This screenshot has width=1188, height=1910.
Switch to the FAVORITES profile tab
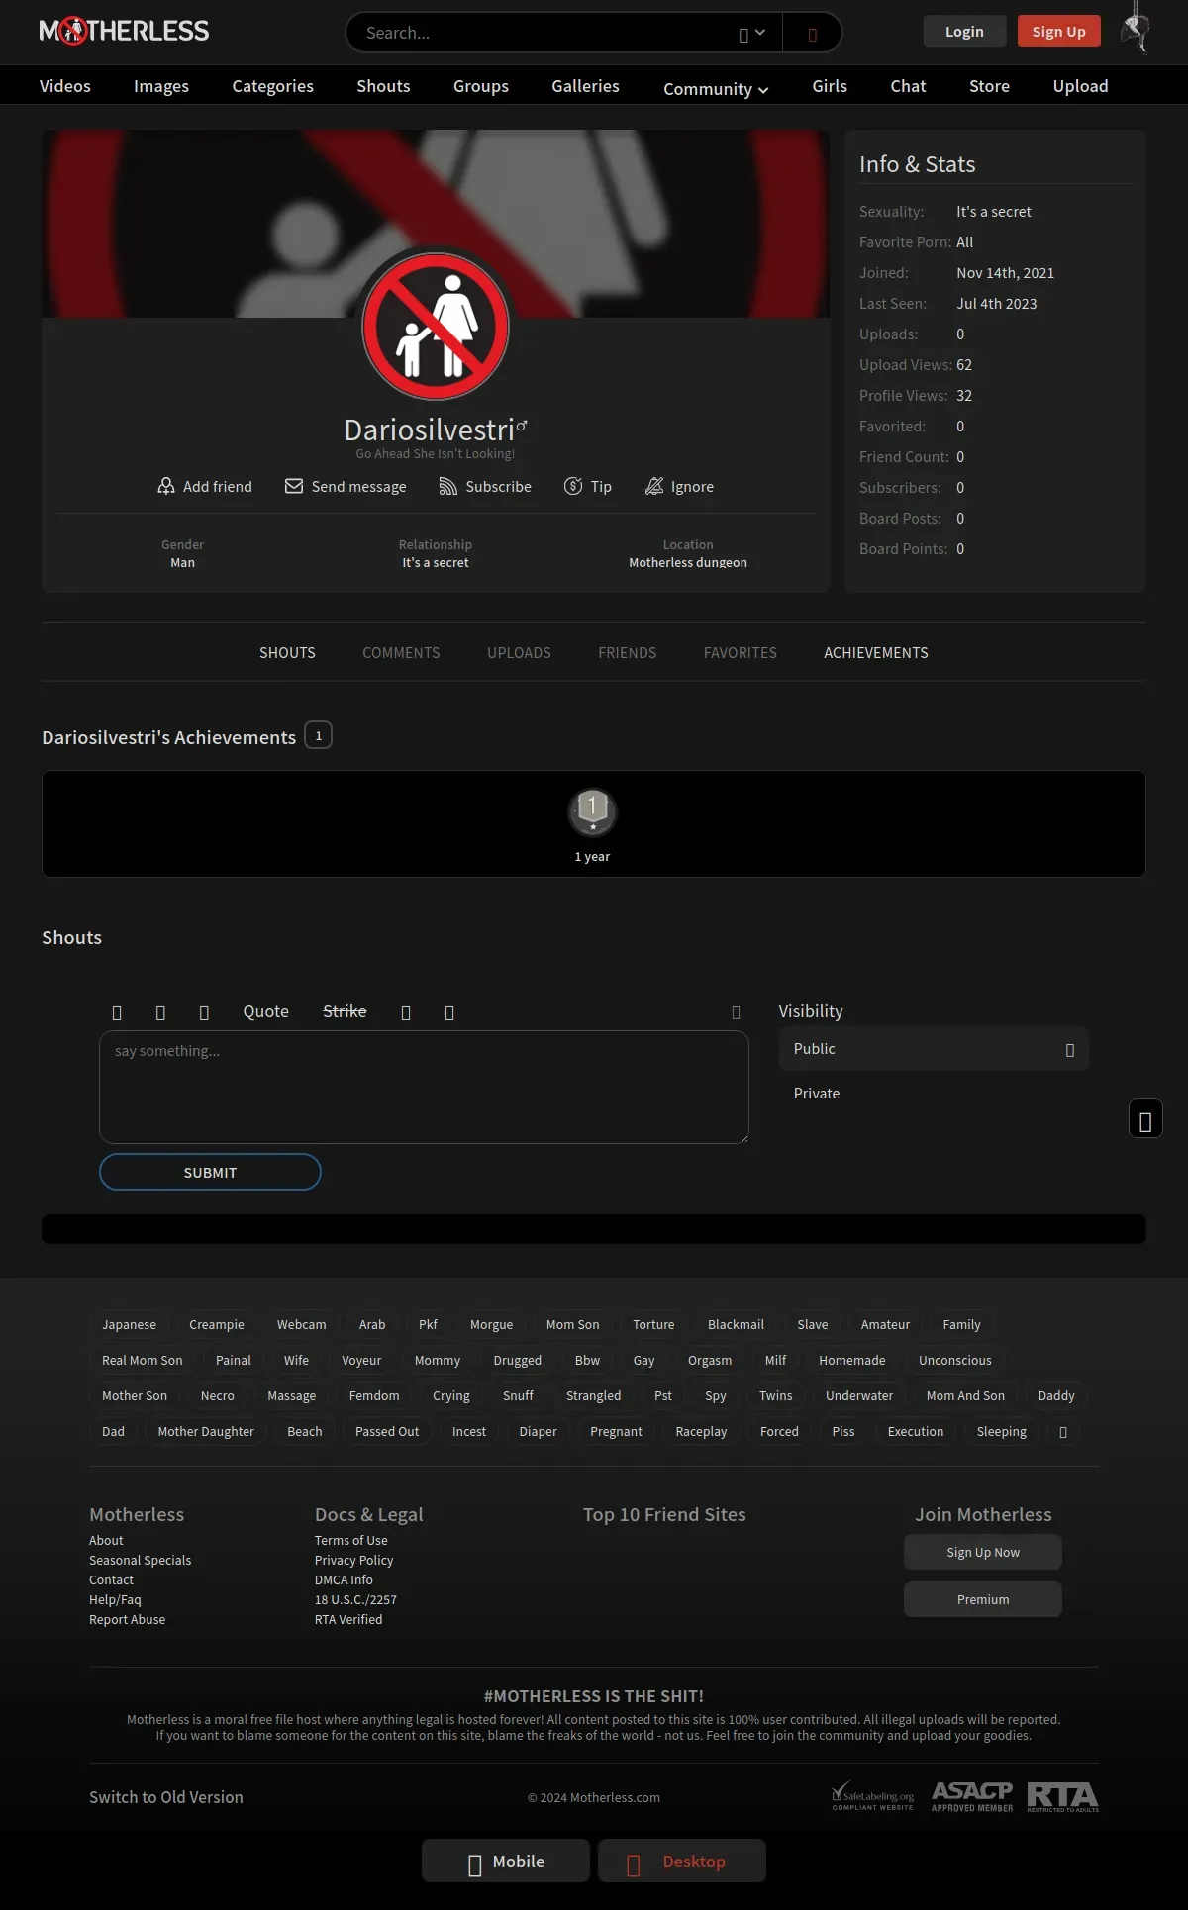pyautogui.click(x=741, y=653)
